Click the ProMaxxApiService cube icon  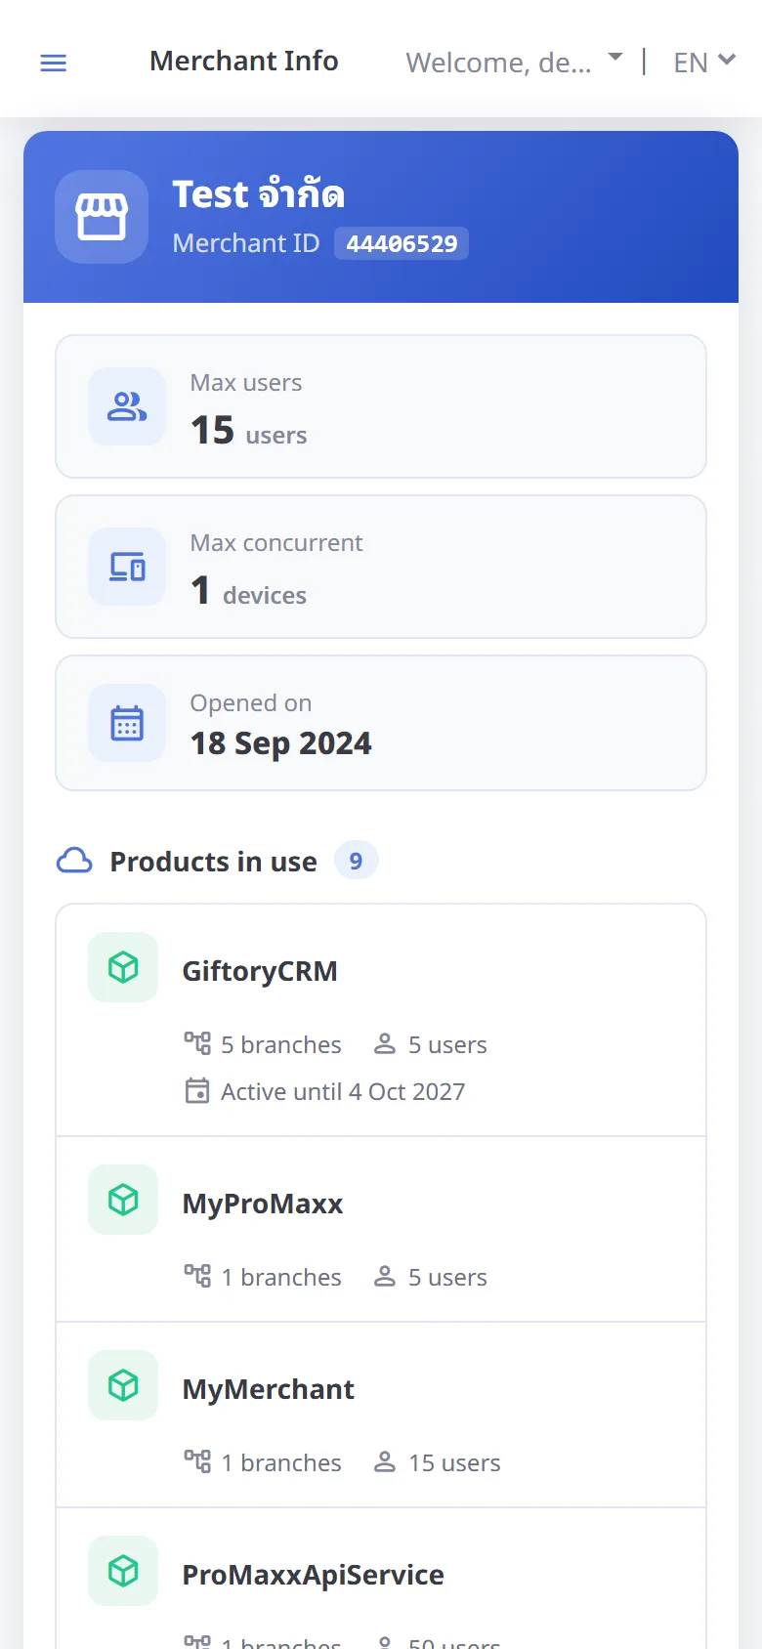pos(123,1571)
